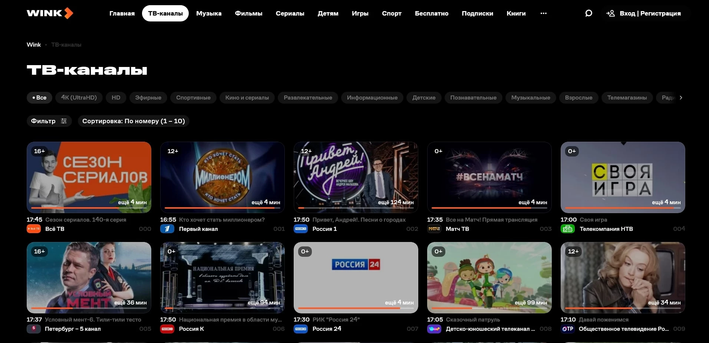The width and height of the screenshot is (709, 343).
Task: Click the Wink logo in header
Action: (50, 13)
